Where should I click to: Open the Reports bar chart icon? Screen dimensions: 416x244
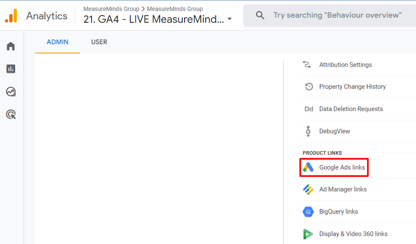11,69
